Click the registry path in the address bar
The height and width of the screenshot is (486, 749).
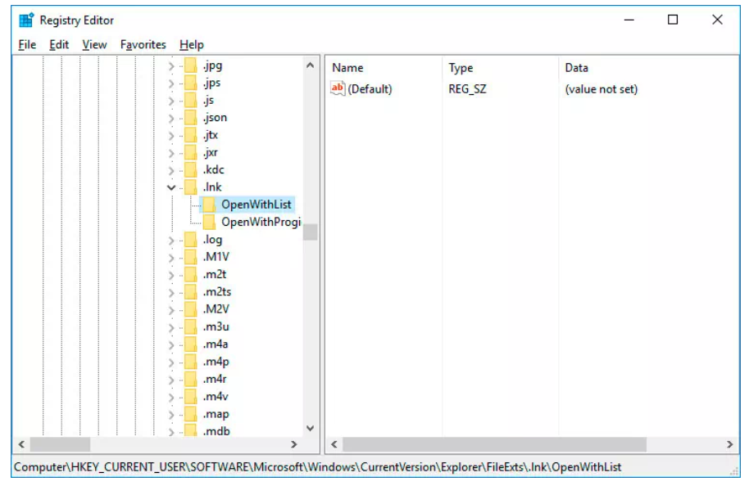point(318,467)
